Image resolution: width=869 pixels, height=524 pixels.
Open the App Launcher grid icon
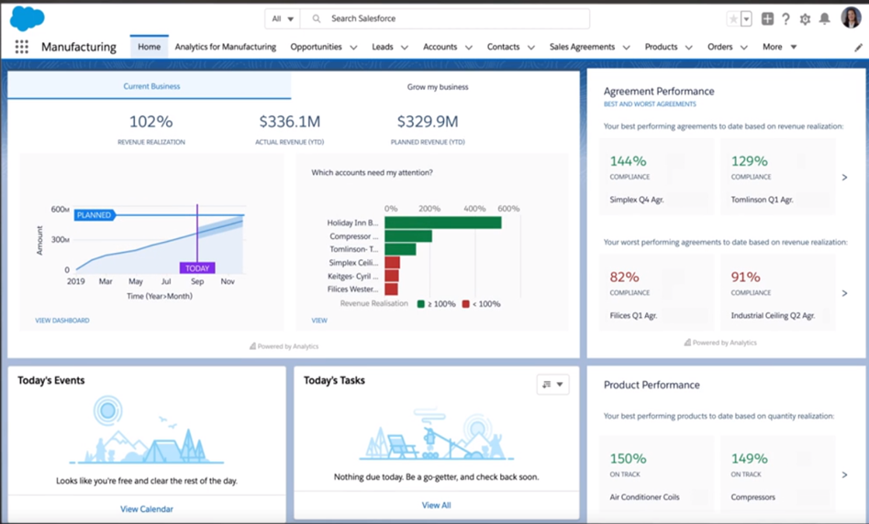[22, 47]
